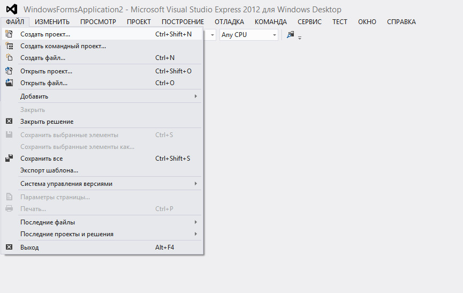Choose Выход to exit Visual Studio
Screen dimensions: 463x293
tap(102, 247)
